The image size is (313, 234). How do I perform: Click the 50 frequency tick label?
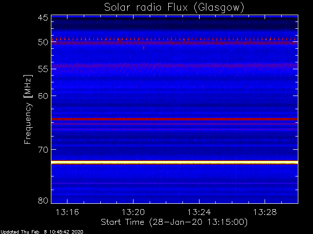[x=43, y=42]
